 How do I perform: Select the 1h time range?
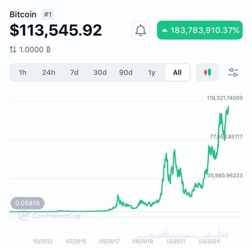click(x=23, y=73)
